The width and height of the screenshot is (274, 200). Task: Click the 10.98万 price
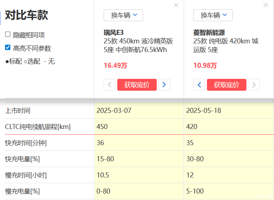click(x=205, y=66)
